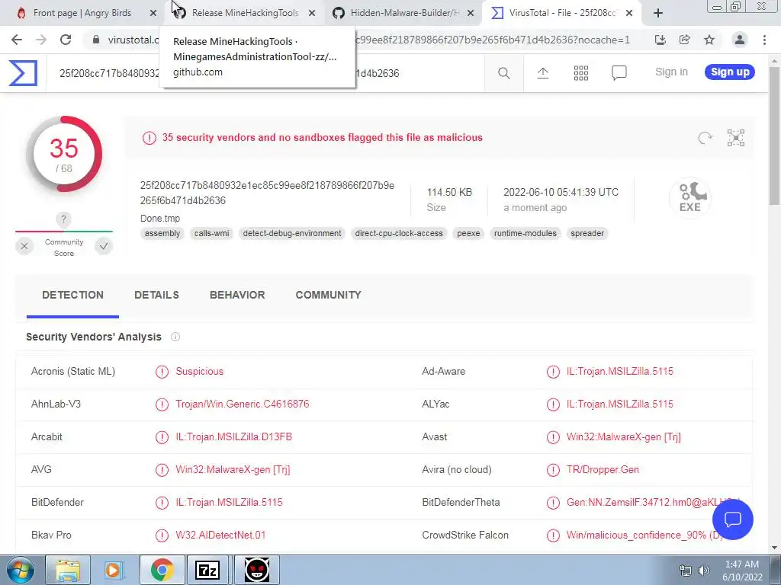Click the 35/68 detection score gauge
This screenshot has height=585, width=781.
click(64, 154)
